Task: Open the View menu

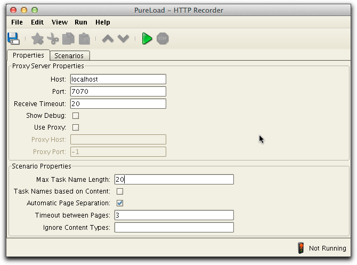Action: [60, 22]
